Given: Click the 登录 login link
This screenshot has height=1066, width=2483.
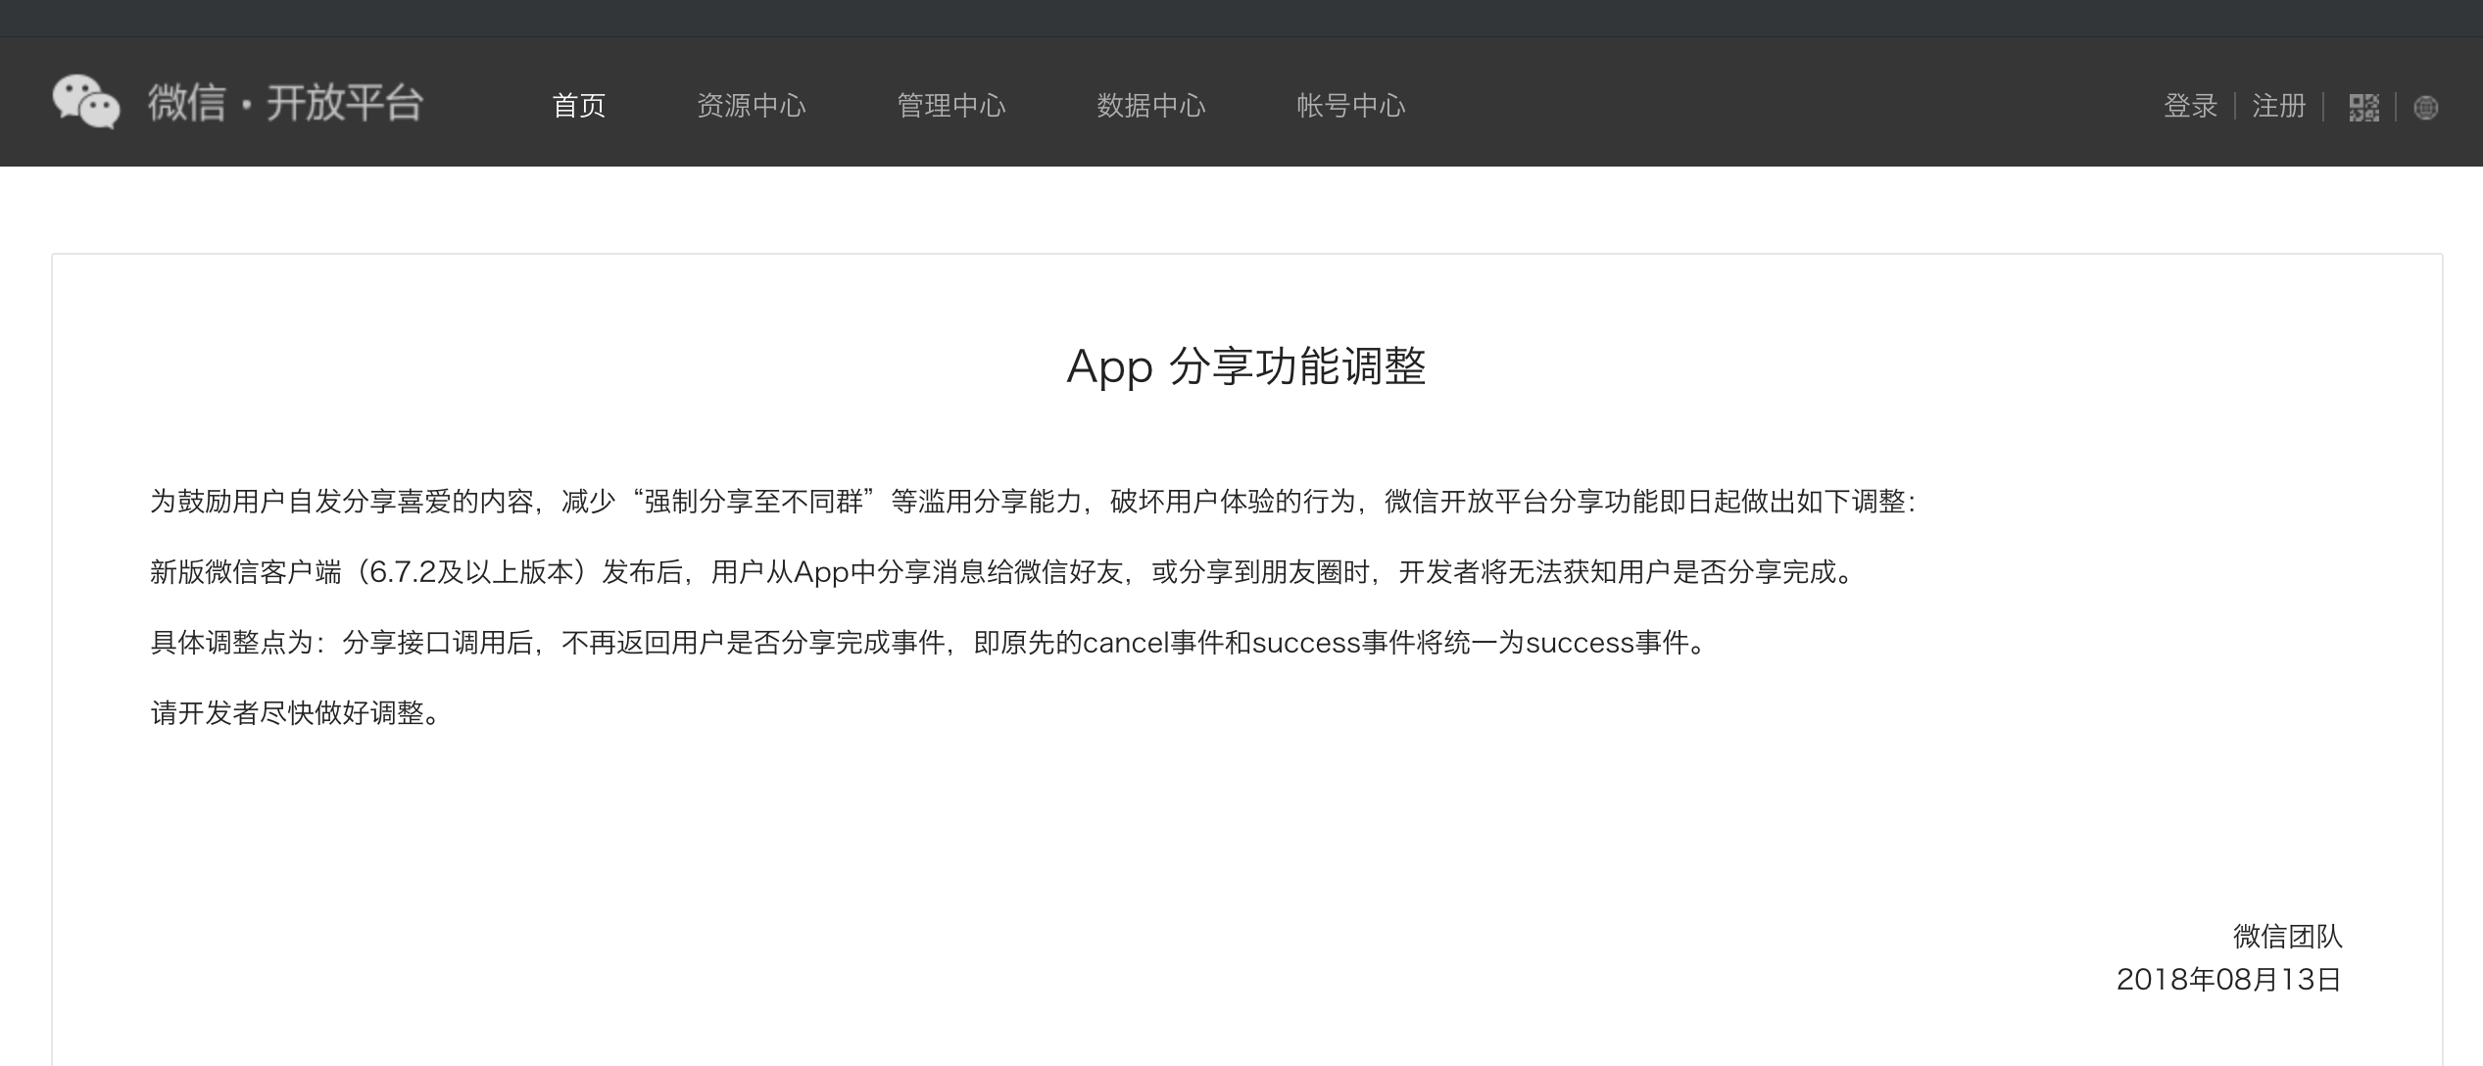Looking at the screenshot, I should 2190,106.
